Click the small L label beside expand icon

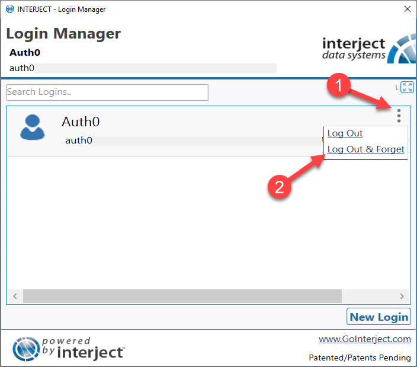(397, 87)
